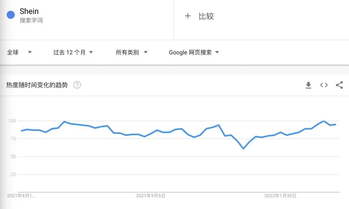This screenshot has height=209, width=349.
Task: Click the blue Shein color dot
Action: point(11,15)
